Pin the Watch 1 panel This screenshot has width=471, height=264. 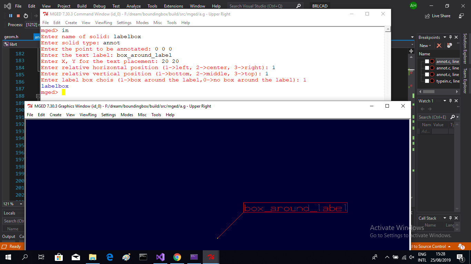450,101
